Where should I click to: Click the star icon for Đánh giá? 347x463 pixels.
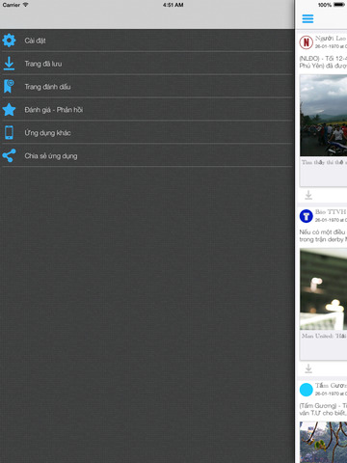tap(9, 110)
